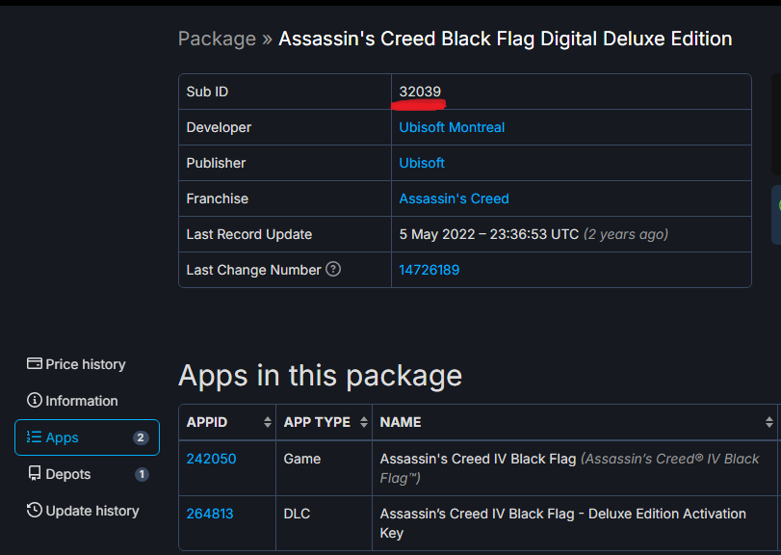Open the Ubisoft Montreal developer link
Viewport: 781px width, 555px height.
click(x=452, y=127)
